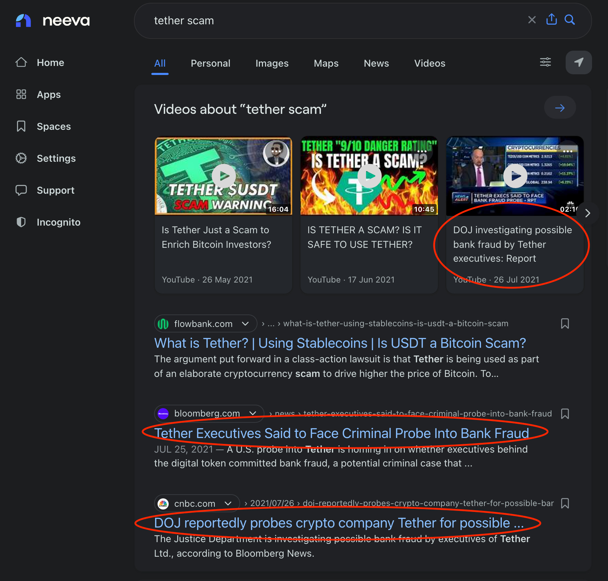This screenshot has width=608, height=581.
Task: Open Settings in the sidebar
Action: (45, 158)
